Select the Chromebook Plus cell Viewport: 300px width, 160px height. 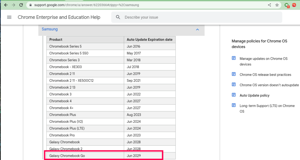tap(85, 115)
